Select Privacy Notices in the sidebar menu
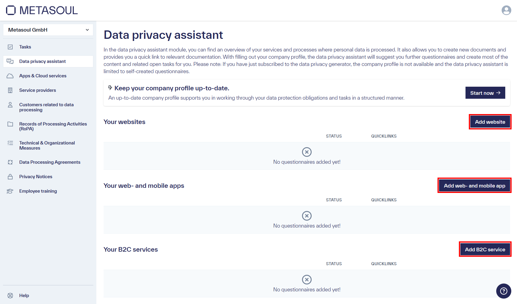This screenshot has height=304, width=517. [36, 176]
